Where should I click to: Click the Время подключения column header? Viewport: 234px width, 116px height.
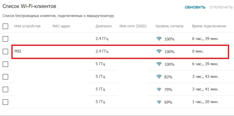click(209, 26)
